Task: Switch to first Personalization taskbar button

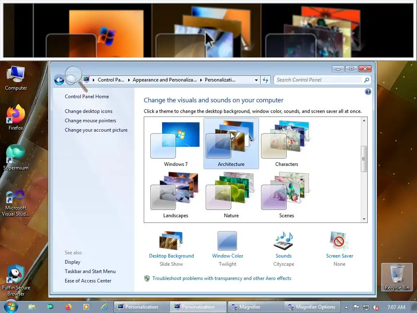Action: [x=142, y=307]
